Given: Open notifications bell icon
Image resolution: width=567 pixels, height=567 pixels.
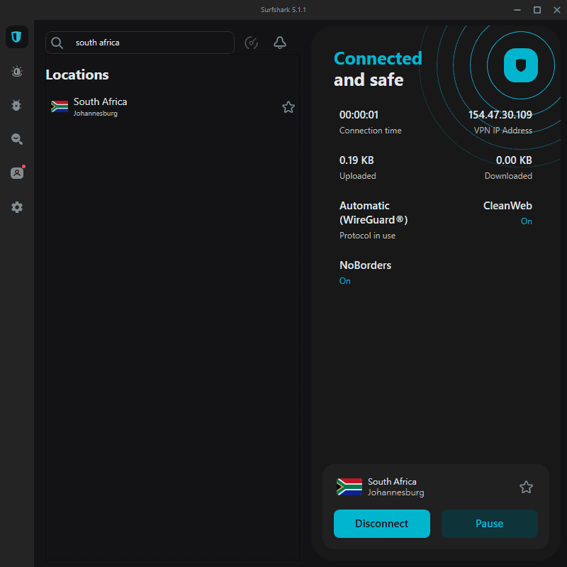Looking at the screenshot, I should [279, 43].
